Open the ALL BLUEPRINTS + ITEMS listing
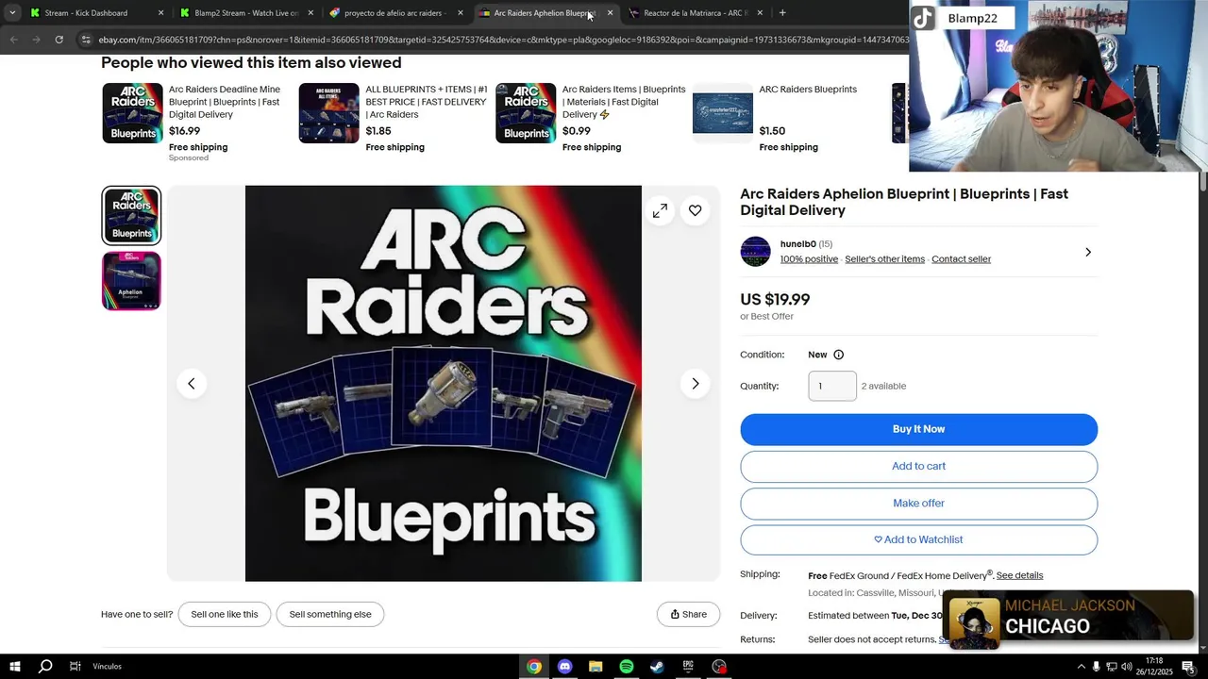 coord(427,102)
